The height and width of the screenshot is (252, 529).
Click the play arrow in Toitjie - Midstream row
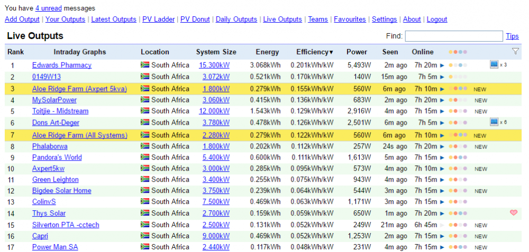[x=442, y=111]
